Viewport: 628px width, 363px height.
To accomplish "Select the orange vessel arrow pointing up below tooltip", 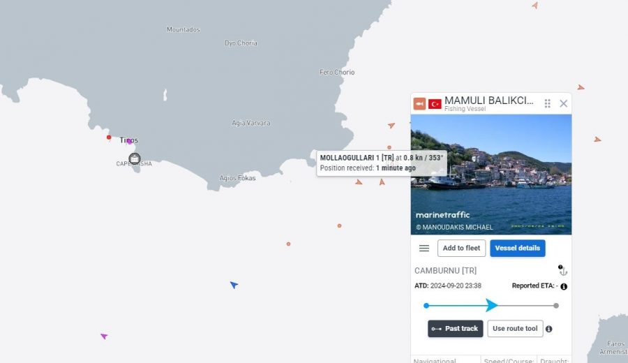I will point(382,182).
